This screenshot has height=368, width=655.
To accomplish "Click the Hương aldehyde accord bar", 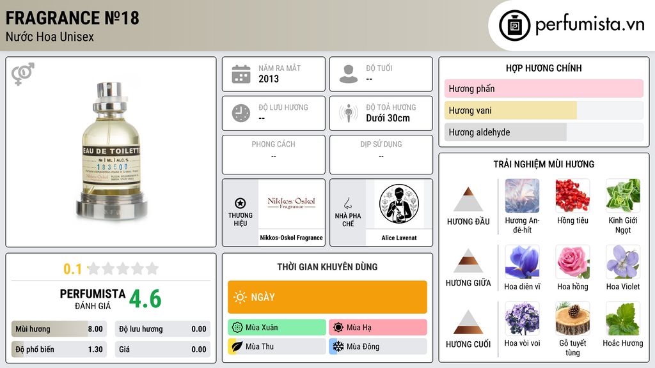I will [544, 132].
